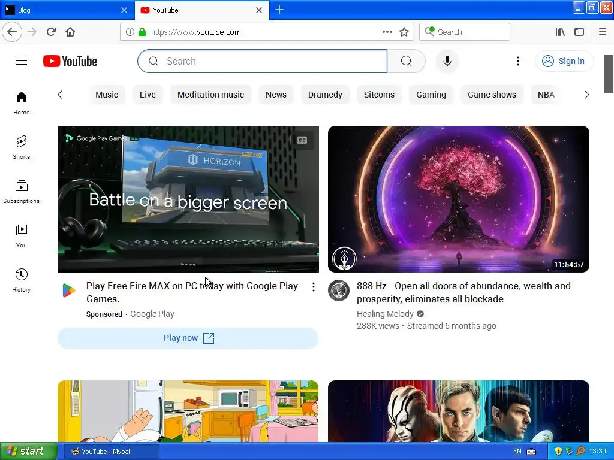Click the page vertical scrollbar thumb
614x460 pixels.
tap(609, 74)
